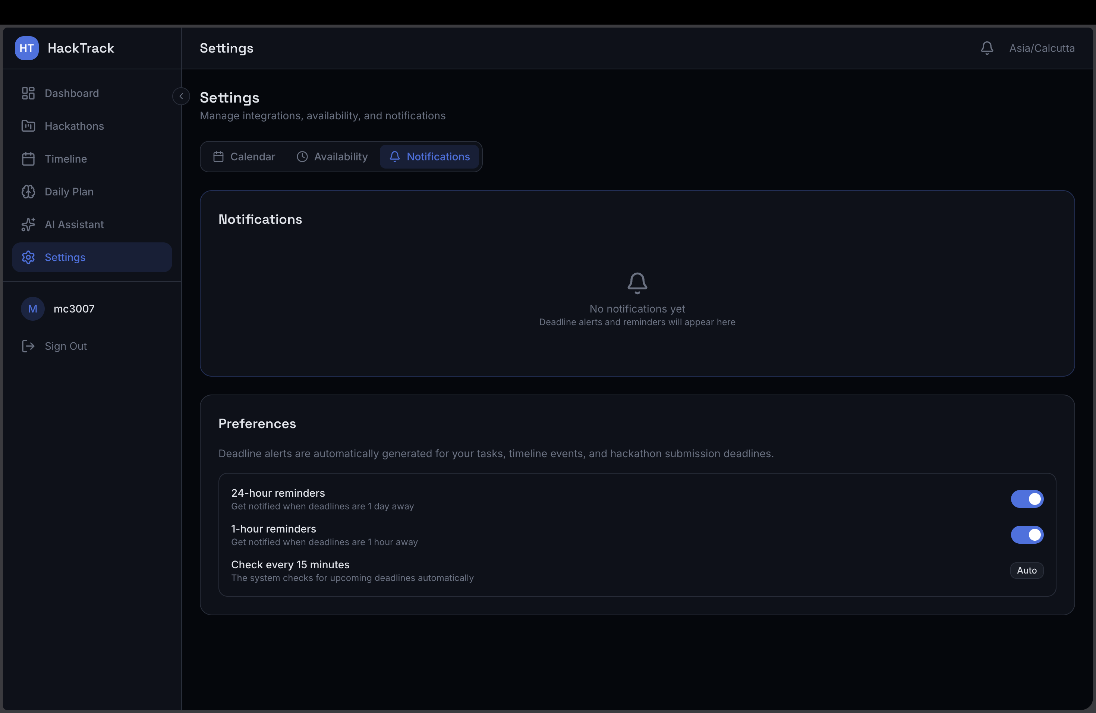Select the Notifications tab
This screenshot has height=713, width=1096.
pos(429,157)
